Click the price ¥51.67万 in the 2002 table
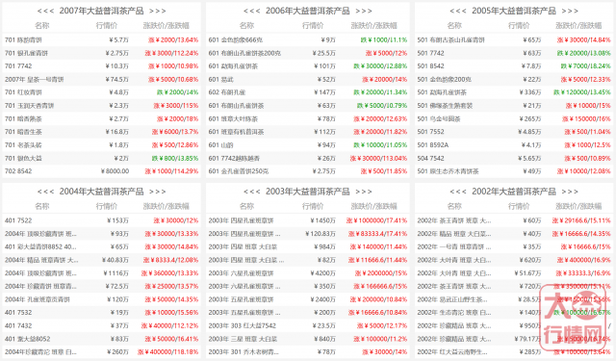Screen dimensions: 616x361 point(527,273)
